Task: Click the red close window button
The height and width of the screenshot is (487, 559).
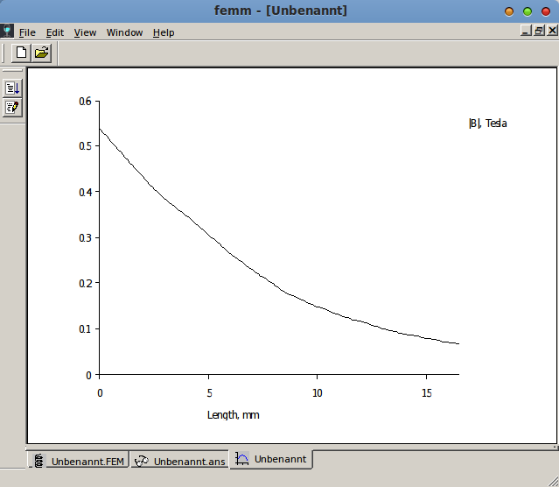Action: (546, 11)
